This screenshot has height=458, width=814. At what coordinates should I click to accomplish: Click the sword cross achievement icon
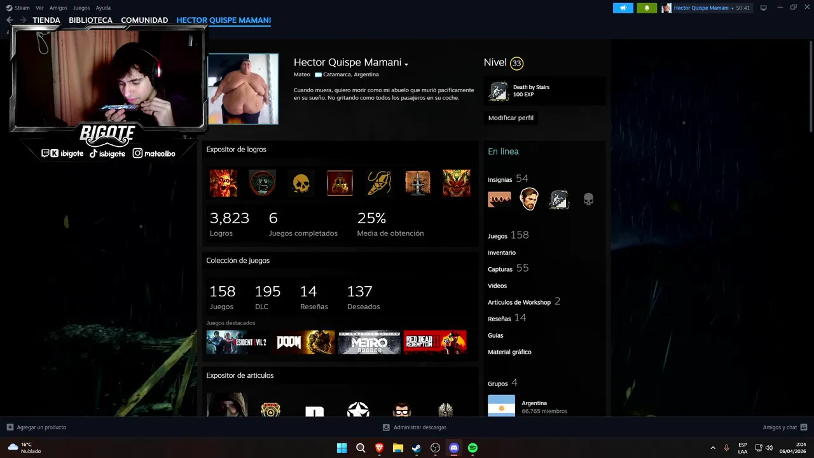(x=418, y=183)
